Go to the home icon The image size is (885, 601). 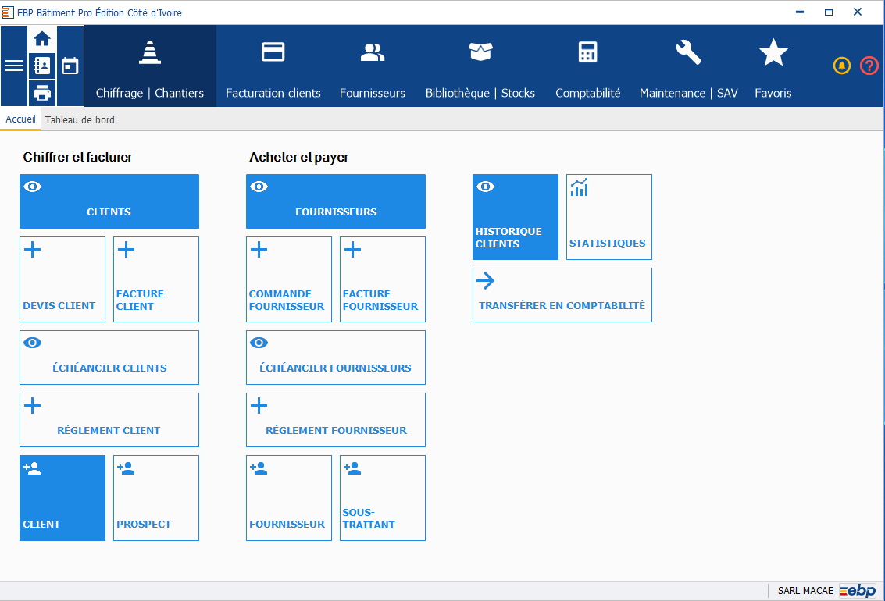41,39
